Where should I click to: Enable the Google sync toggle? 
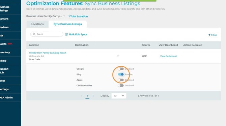pos(121,69)
